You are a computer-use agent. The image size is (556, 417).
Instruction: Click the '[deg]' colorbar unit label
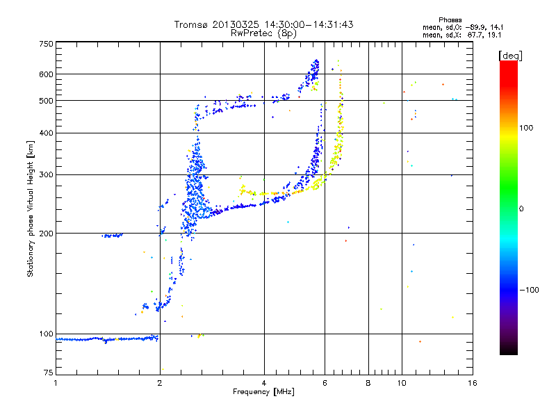click(510, 56)
